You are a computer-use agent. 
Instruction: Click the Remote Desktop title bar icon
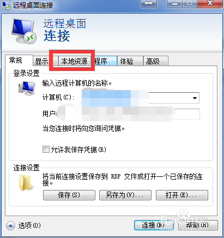[x=5, y=5]
